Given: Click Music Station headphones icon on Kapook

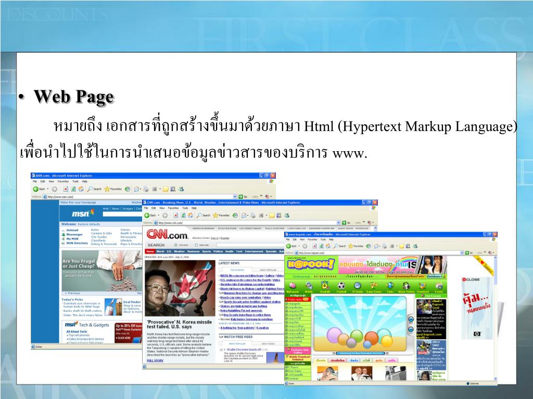Looking at the screenshot, I should pos(406,287).
